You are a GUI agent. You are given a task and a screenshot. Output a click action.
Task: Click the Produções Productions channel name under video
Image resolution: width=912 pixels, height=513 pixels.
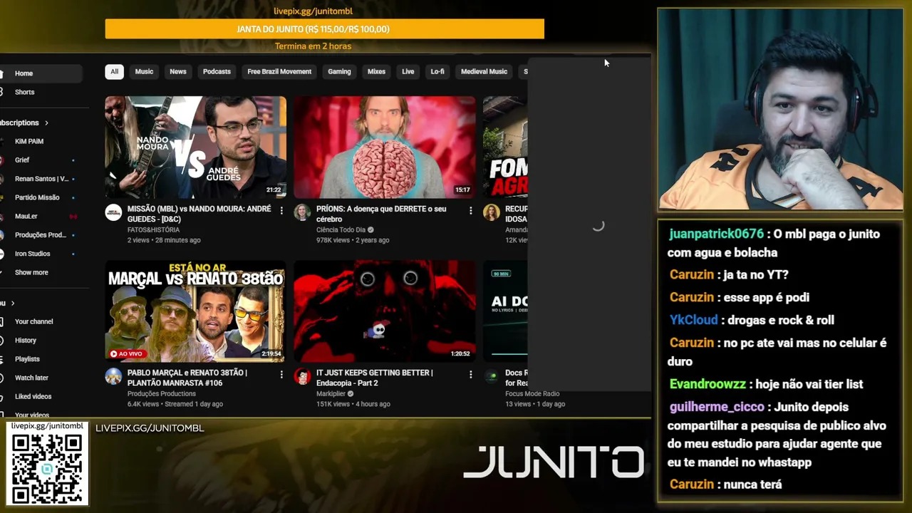pos(162,394)
